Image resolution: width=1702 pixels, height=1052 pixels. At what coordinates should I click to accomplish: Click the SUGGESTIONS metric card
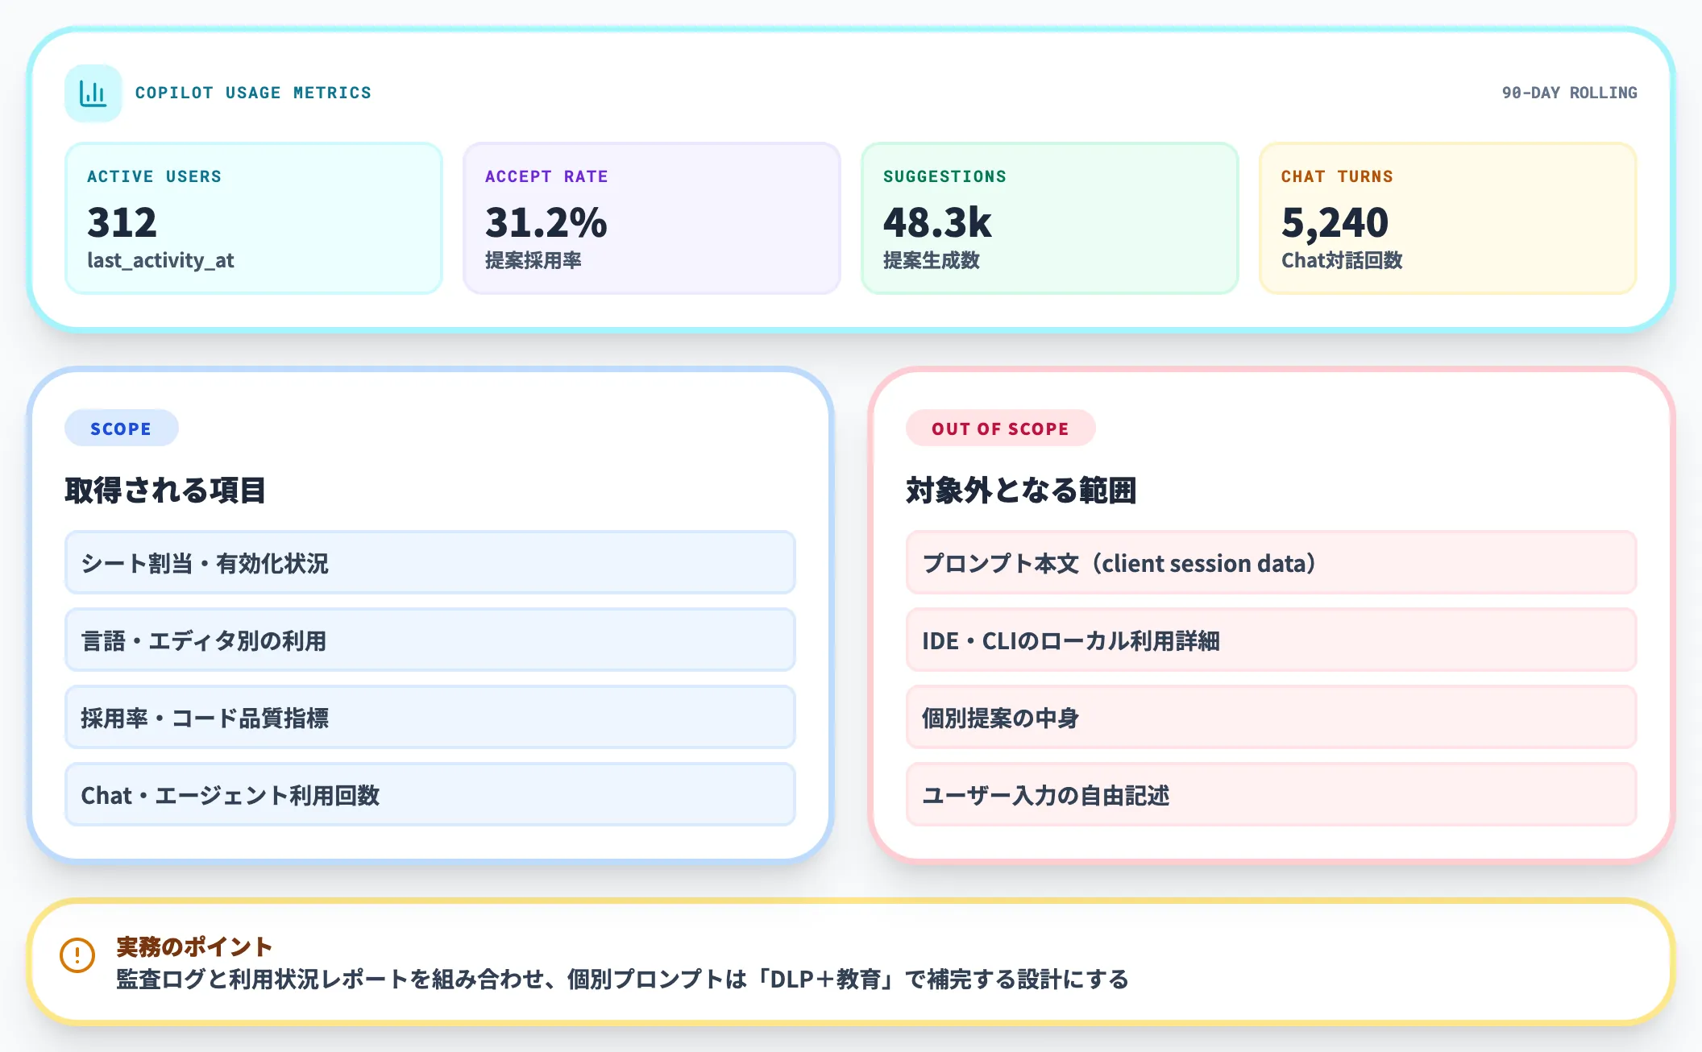coord(1049,217)
